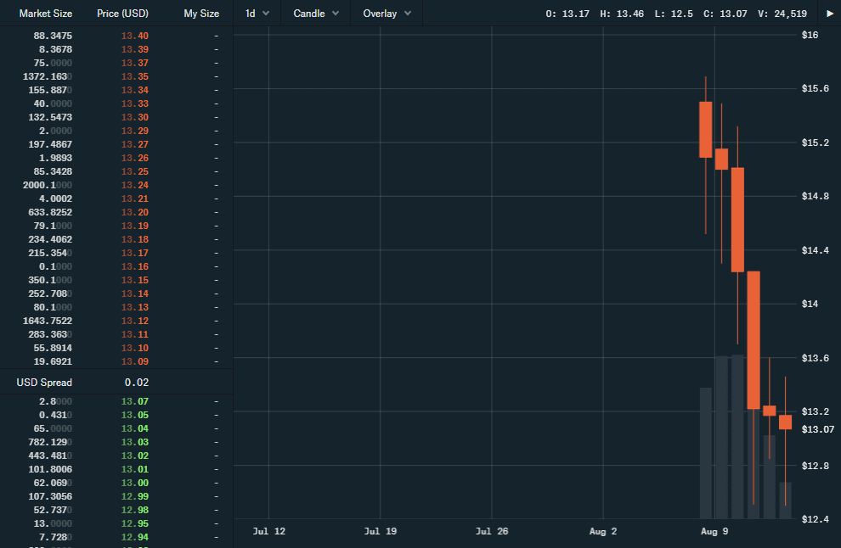This screenshot has width=841, height=548.
Task: Click the $13.07 current price marker
Action: tap(817, 429)
